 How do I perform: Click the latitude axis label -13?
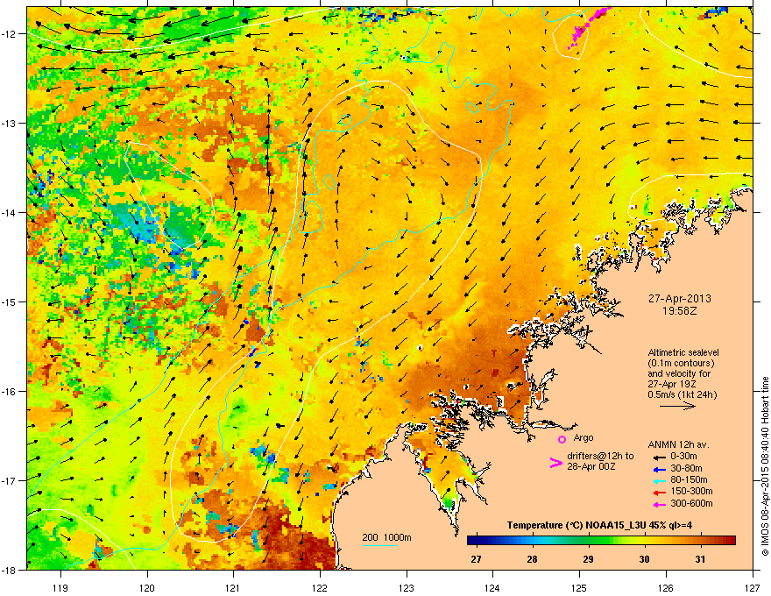(9, 123)
